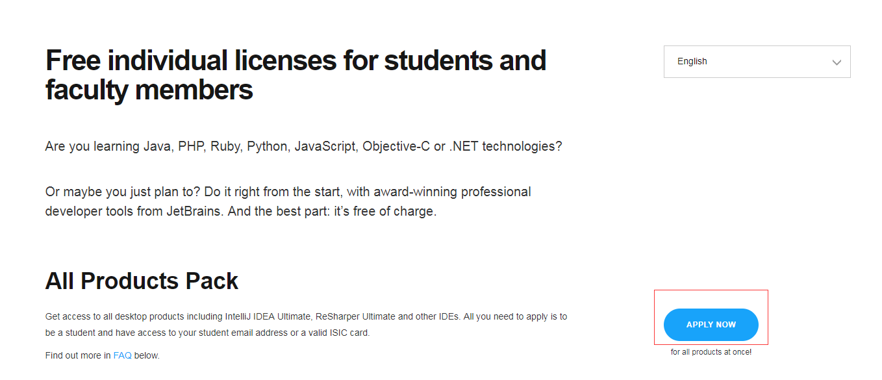
Task: Click the word 'Python' in the intro line
Action: [x=267, y=147]
